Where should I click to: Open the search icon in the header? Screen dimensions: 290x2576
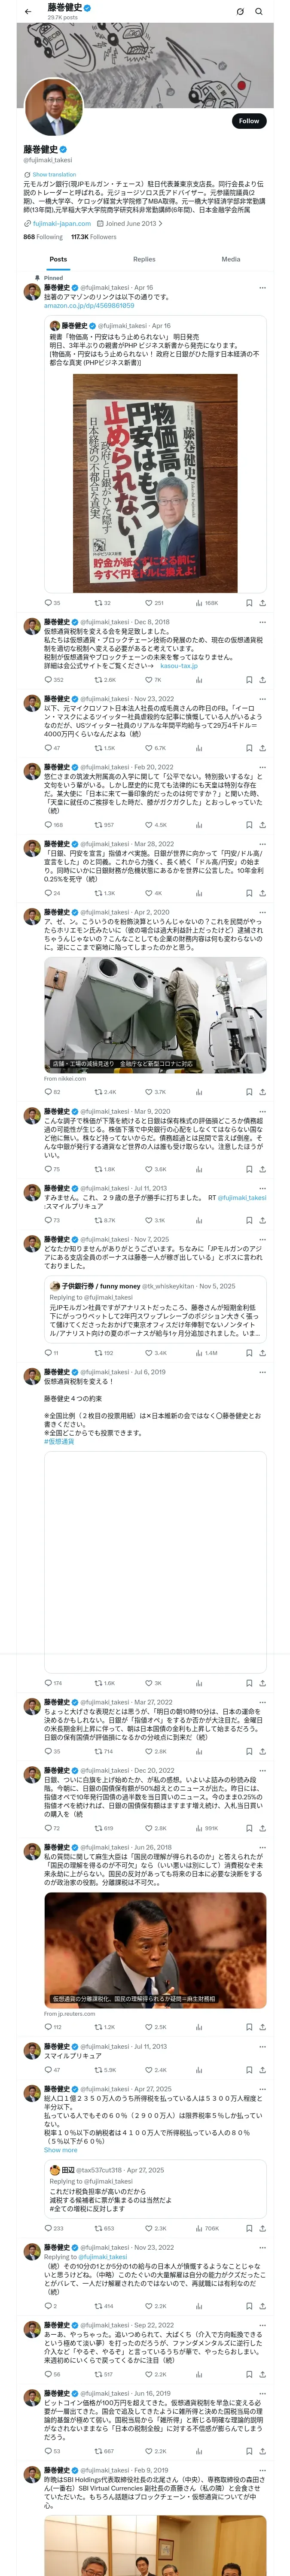coord(259,11)
